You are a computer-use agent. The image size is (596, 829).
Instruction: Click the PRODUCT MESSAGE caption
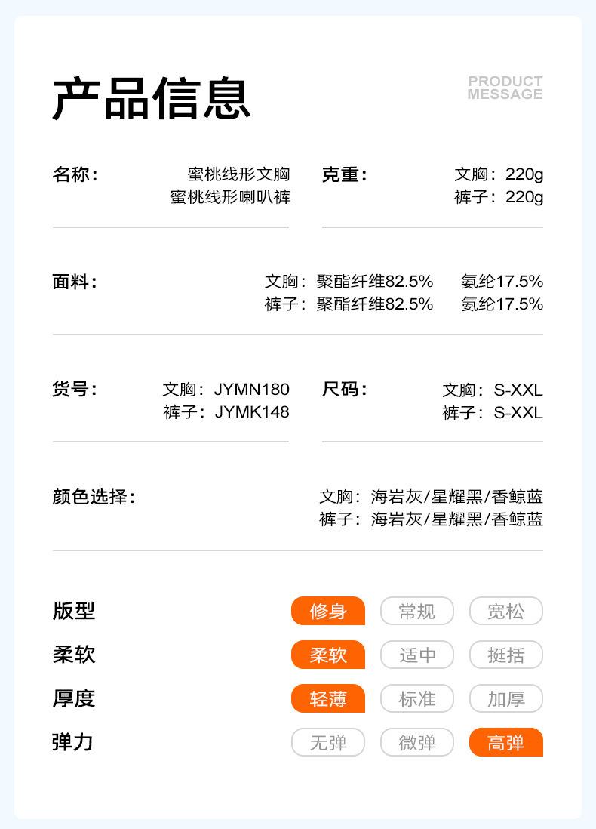pos(505,88)
